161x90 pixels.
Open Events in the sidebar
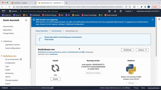click(8, 84)
